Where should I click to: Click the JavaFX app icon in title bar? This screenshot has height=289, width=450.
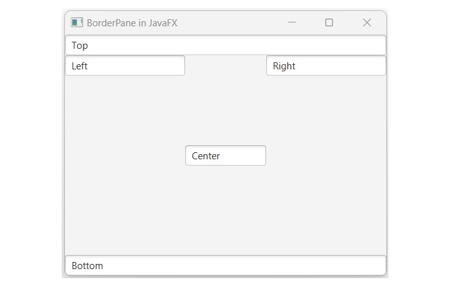[x=77, y=22]
